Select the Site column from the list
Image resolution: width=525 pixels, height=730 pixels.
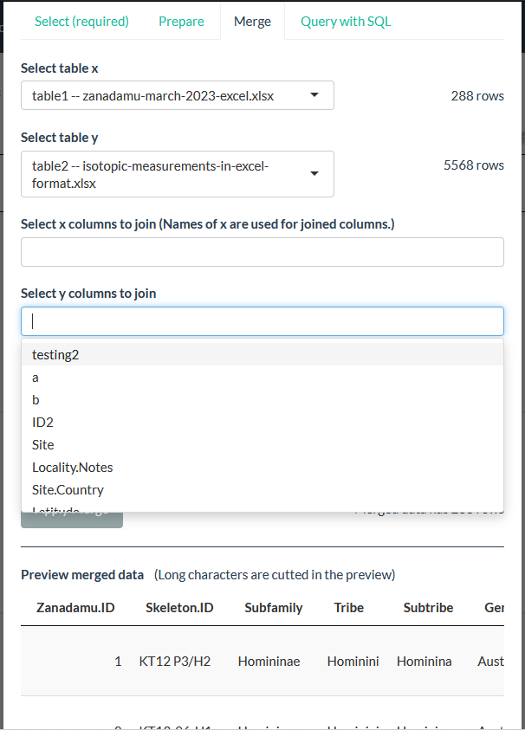41,444
